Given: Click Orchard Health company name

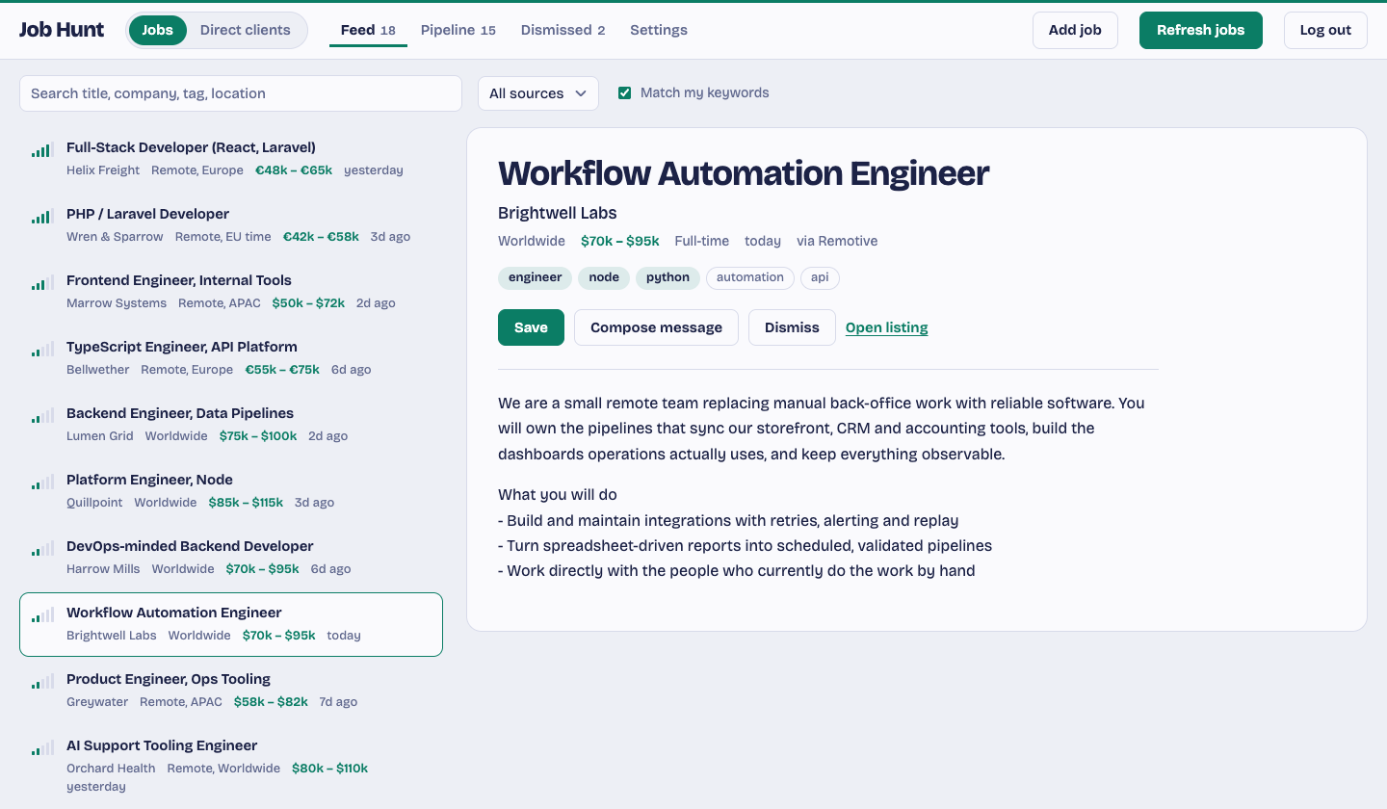Looking at the screenshot, I should click(111, 769).
